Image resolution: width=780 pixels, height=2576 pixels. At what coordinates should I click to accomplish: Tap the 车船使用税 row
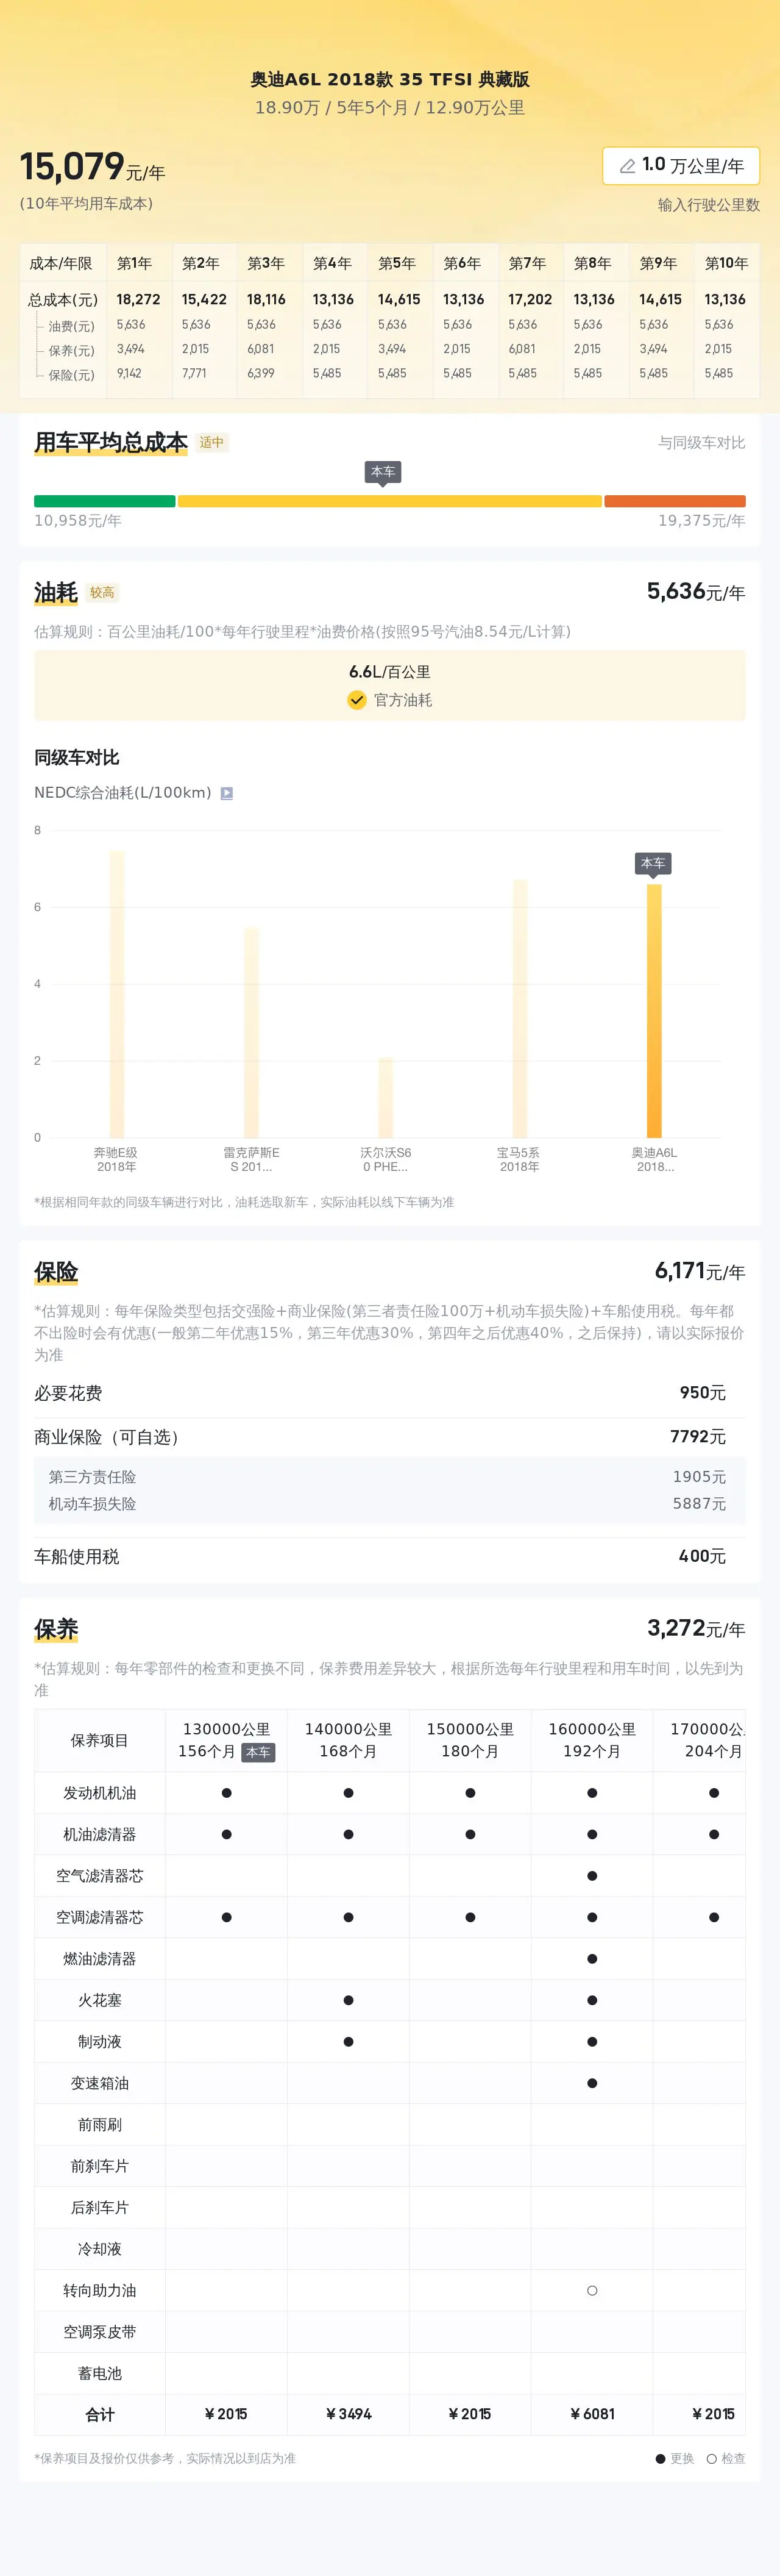pos(389,1556)
